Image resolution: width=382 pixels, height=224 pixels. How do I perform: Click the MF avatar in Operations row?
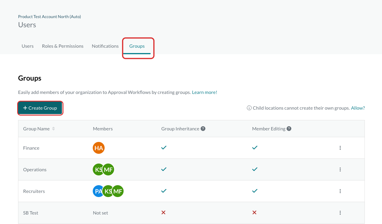(108, 169)
